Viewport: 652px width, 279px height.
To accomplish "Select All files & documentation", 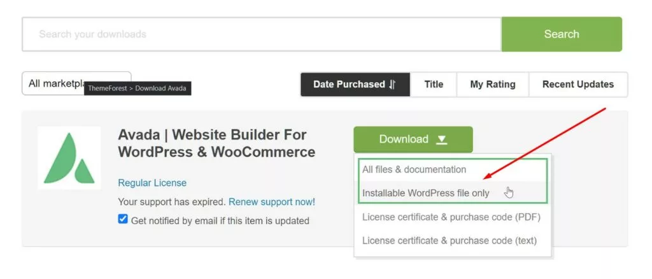I will [452, 169].
